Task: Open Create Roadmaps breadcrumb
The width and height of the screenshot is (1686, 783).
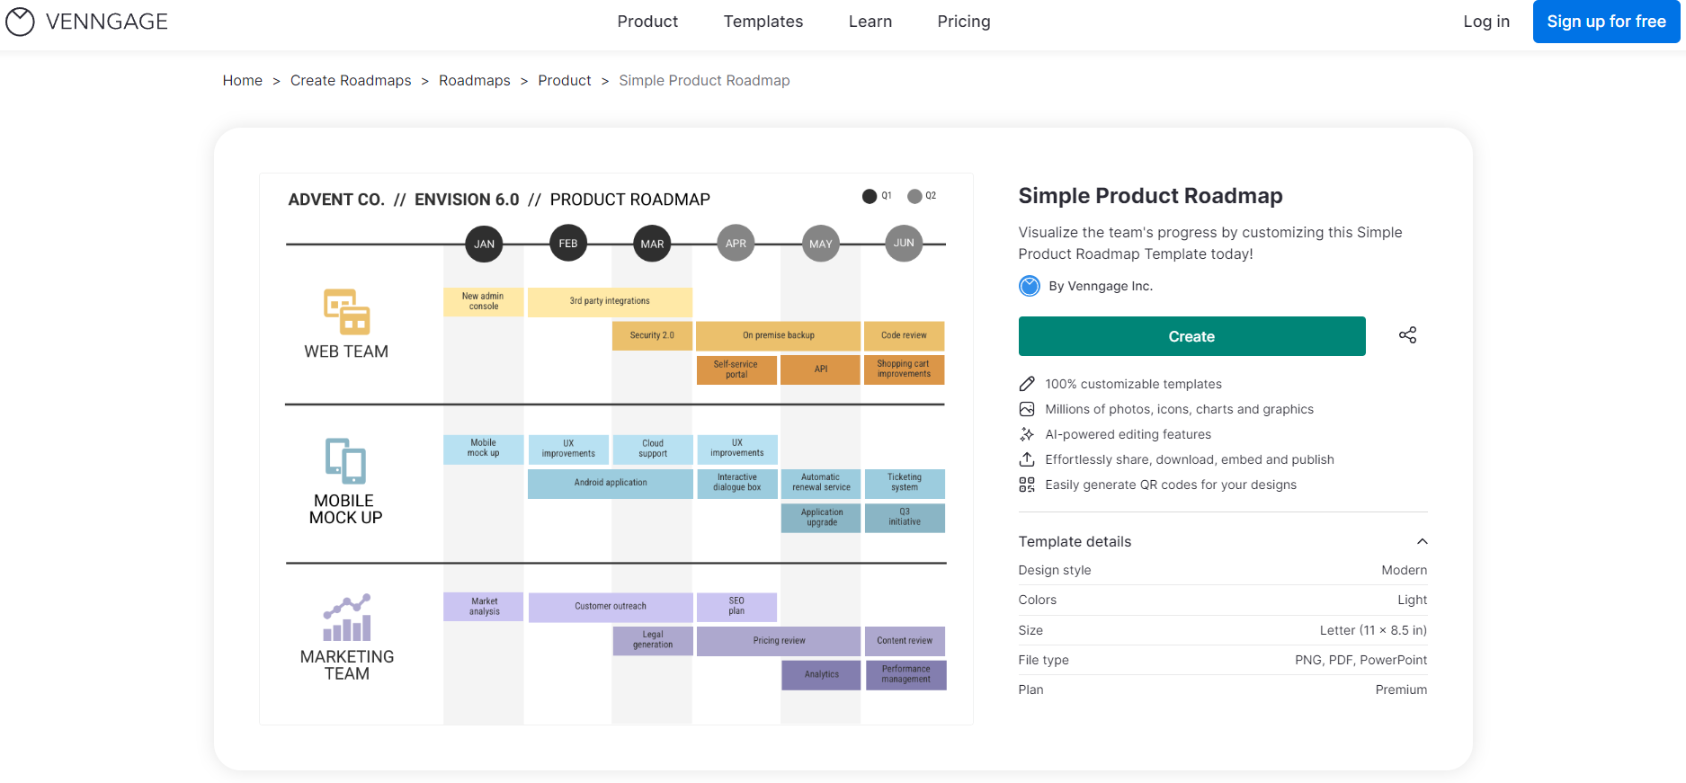Action: 351,81
